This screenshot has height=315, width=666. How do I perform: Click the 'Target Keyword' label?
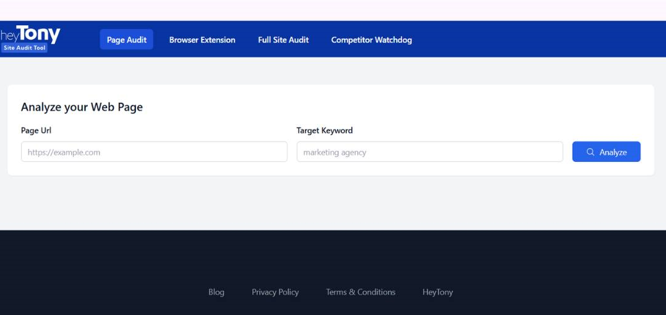(x=325, y=130)
